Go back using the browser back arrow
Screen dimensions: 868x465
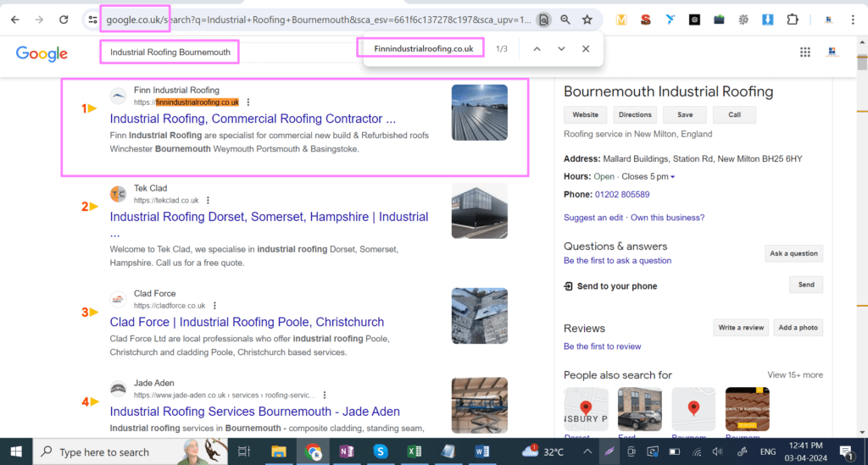coord(15,20)
